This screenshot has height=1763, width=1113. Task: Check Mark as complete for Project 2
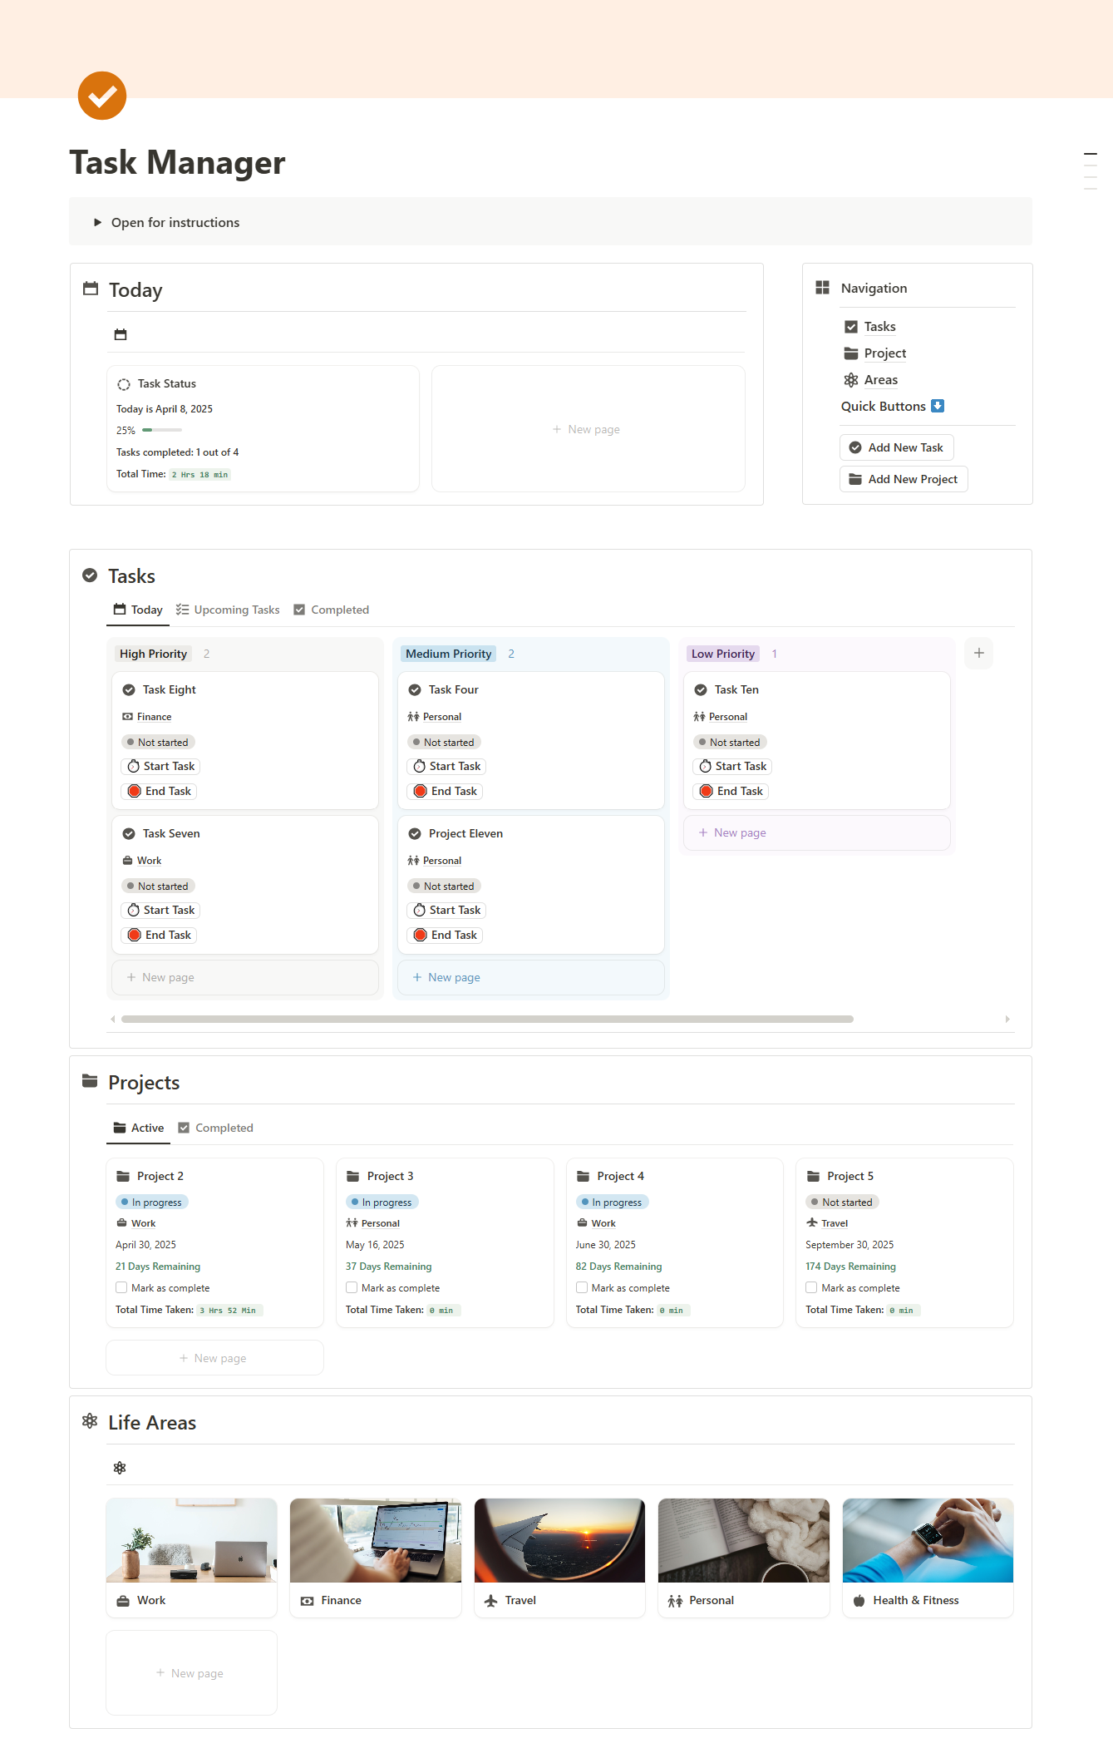pyautogui.click(x=121, y=1287)
